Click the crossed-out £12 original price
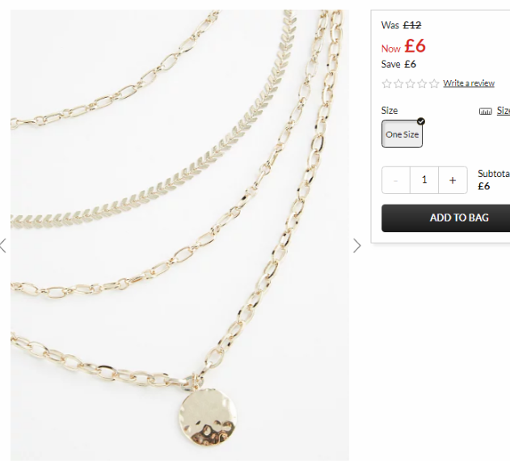 pos(412,25)
